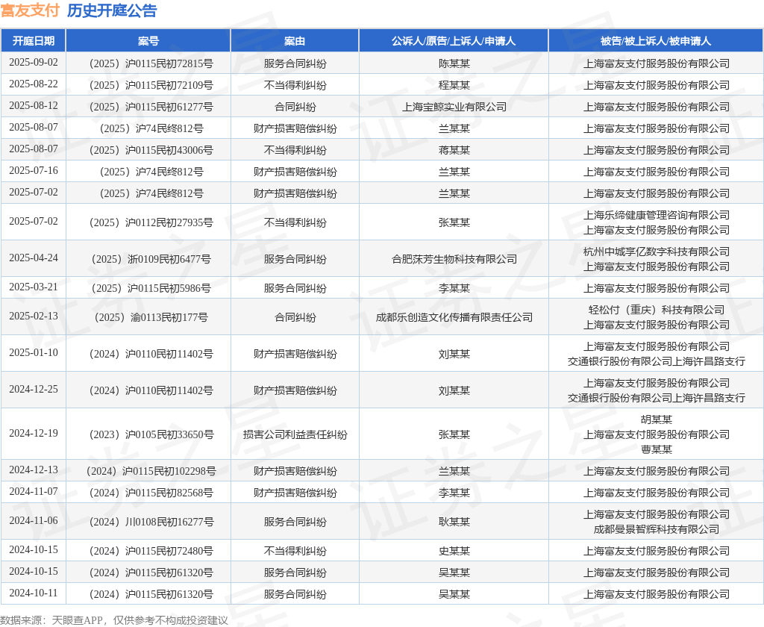Click plaintiff 上海宝鲸实业有限公司
764x627 pixels.
[454, 107]
